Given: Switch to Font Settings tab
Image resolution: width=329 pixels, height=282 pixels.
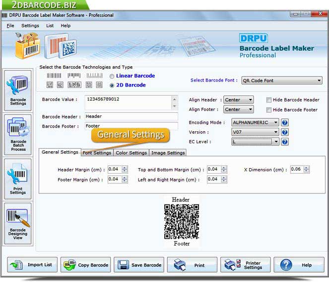Looking at the screenshot, I should [97, 153].
